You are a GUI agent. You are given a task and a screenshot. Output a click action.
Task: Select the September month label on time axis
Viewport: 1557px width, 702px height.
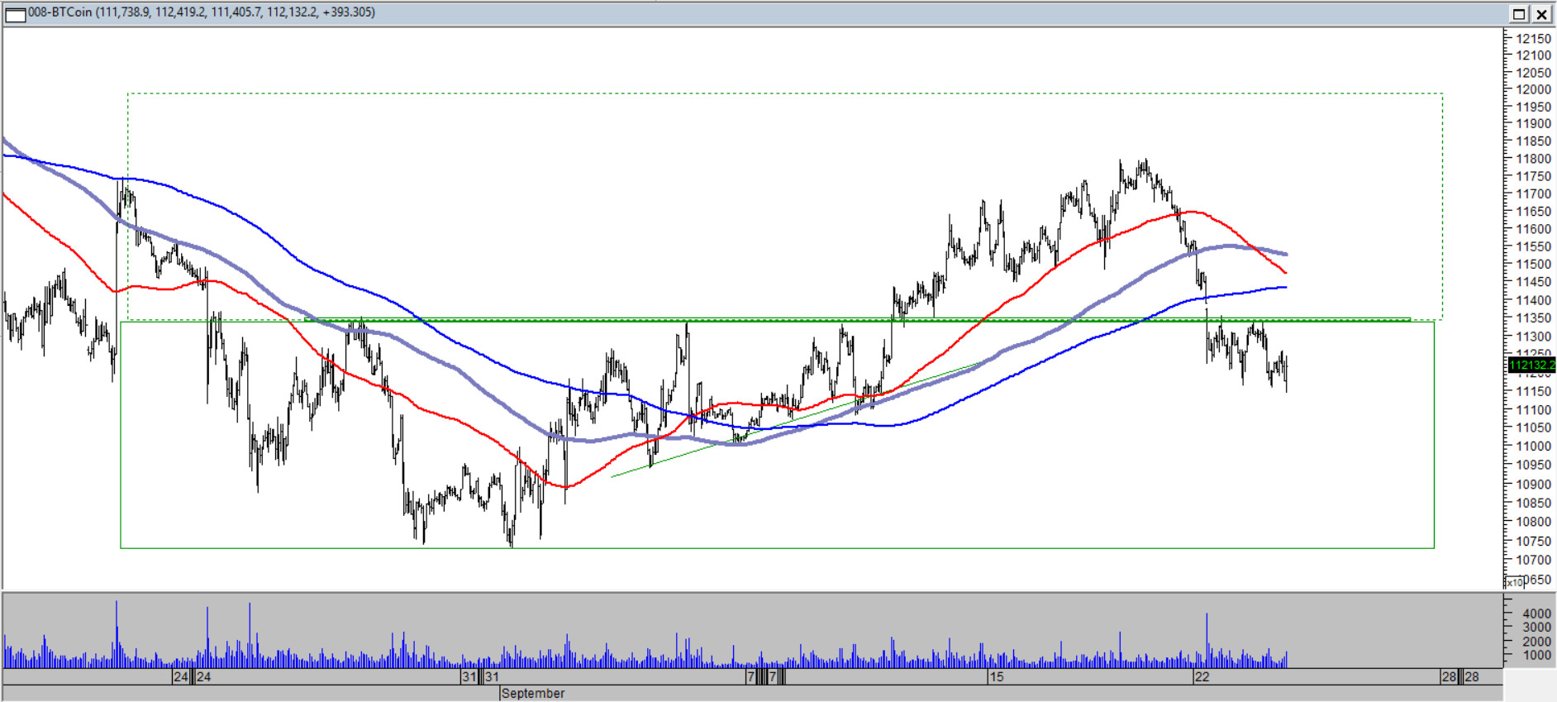tap(533, 693)
